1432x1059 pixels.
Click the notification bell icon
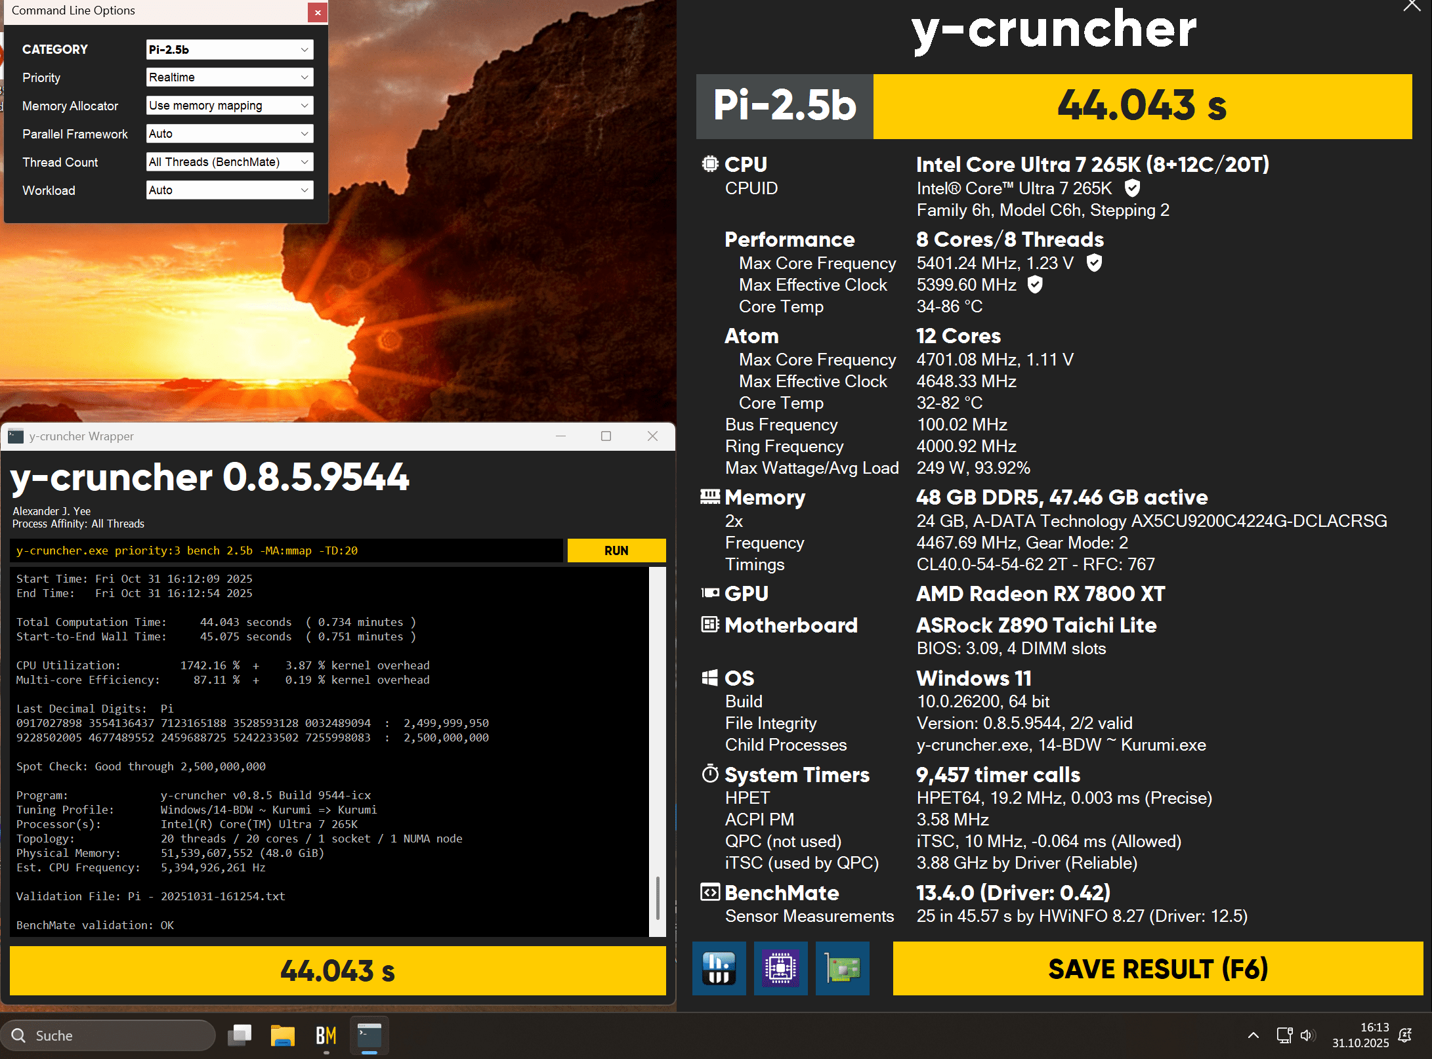point(1405,1035)
